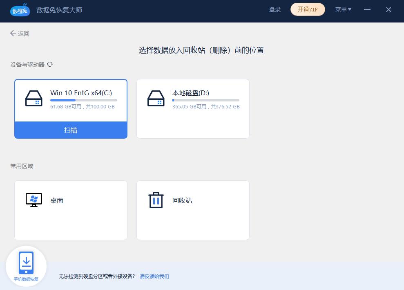The image size is (404, 290).
Task: Click the 返回 back arrow
Action: (x=13, y=33)
